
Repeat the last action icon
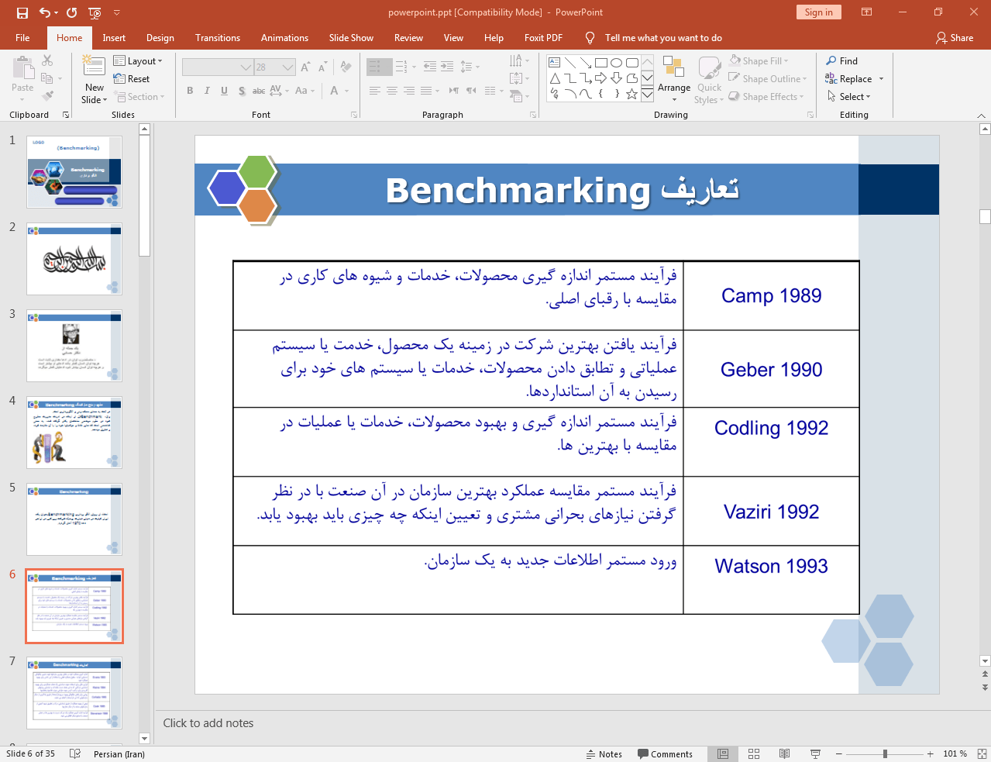[x=72, y=12]
